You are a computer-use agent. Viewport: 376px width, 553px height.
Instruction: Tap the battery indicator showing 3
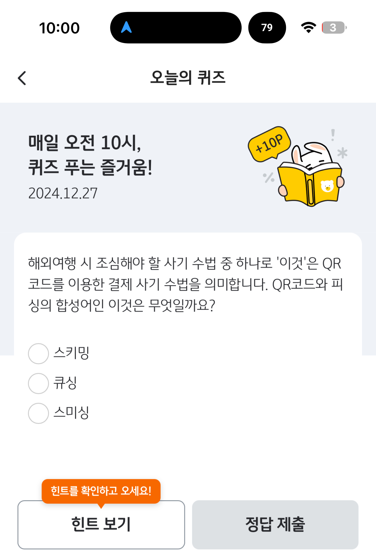coord(334,28)
